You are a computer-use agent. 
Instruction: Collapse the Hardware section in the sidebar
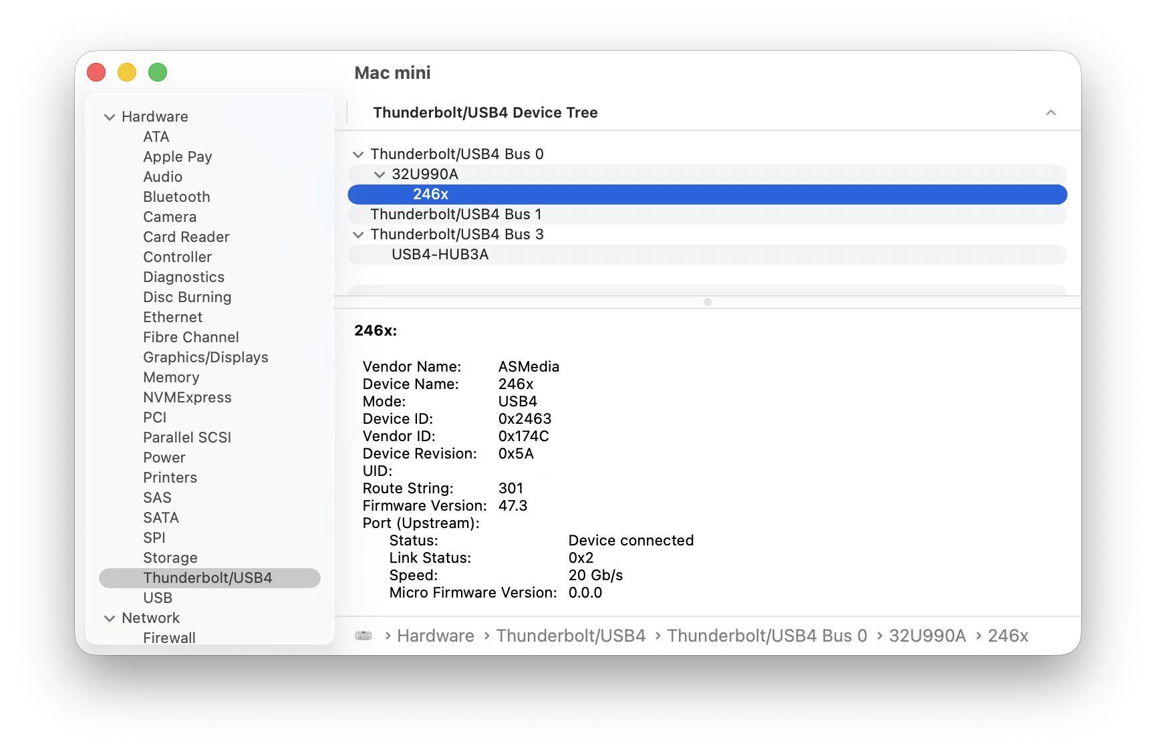110,116
